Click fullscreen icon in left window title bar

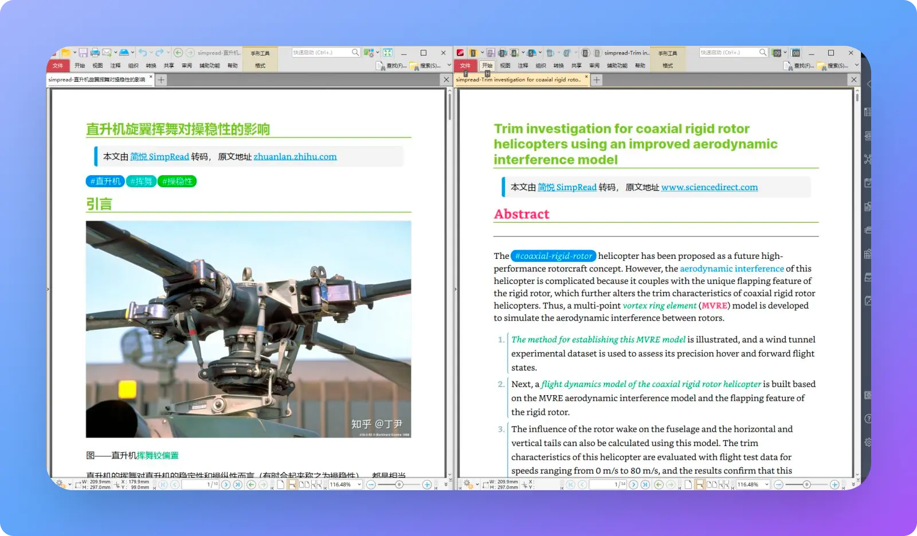click(x=387, y=53)
